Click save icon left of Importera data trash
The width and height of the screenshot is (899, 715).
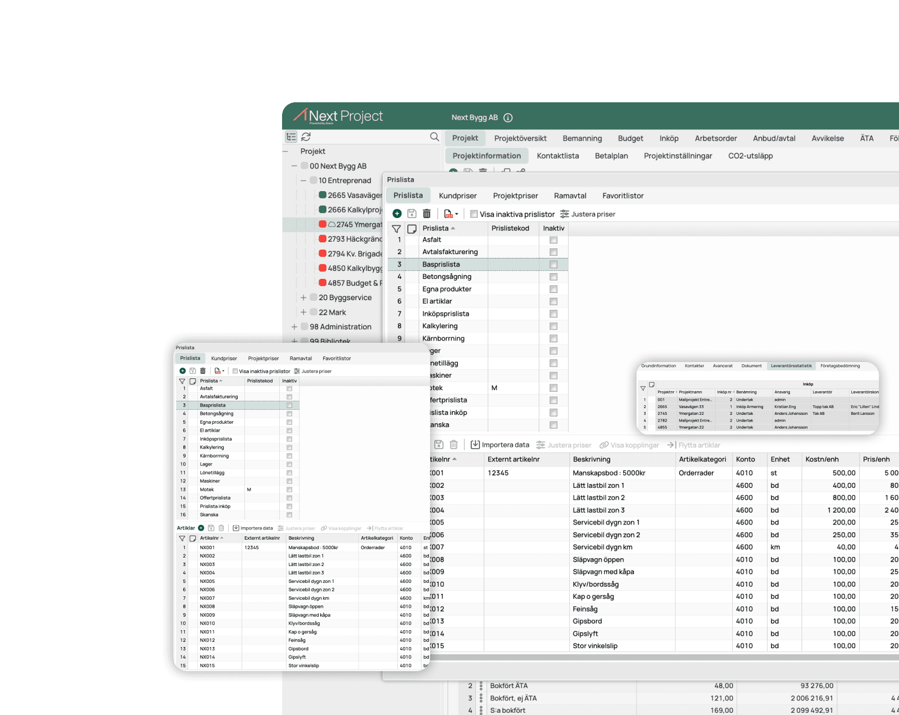click(x=439, y=445)
